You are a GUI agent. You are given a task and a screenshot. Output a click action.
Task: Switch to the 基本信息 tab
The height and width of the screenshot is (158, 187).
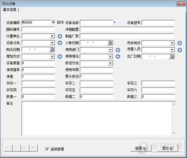click(x=10, y=10)
